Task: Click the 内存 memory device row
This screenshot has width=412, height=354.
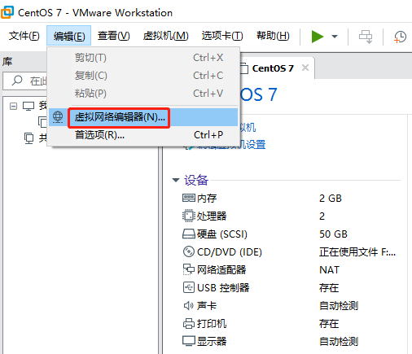Action: click(x=289, y=199)
